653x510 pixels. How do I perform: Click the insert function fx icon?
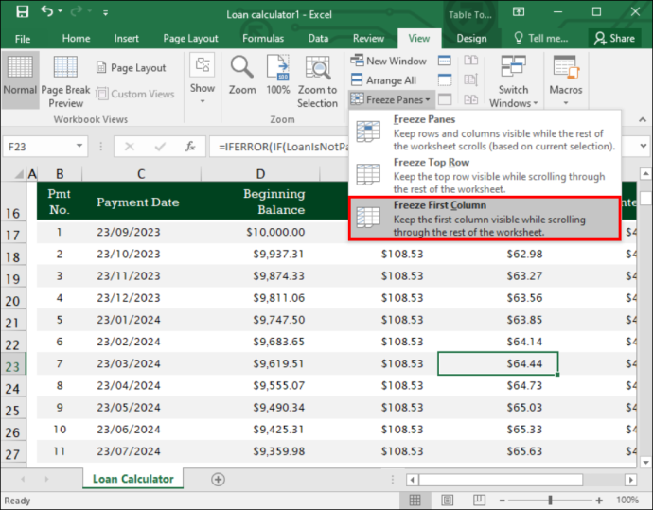[x=190, y=147]
